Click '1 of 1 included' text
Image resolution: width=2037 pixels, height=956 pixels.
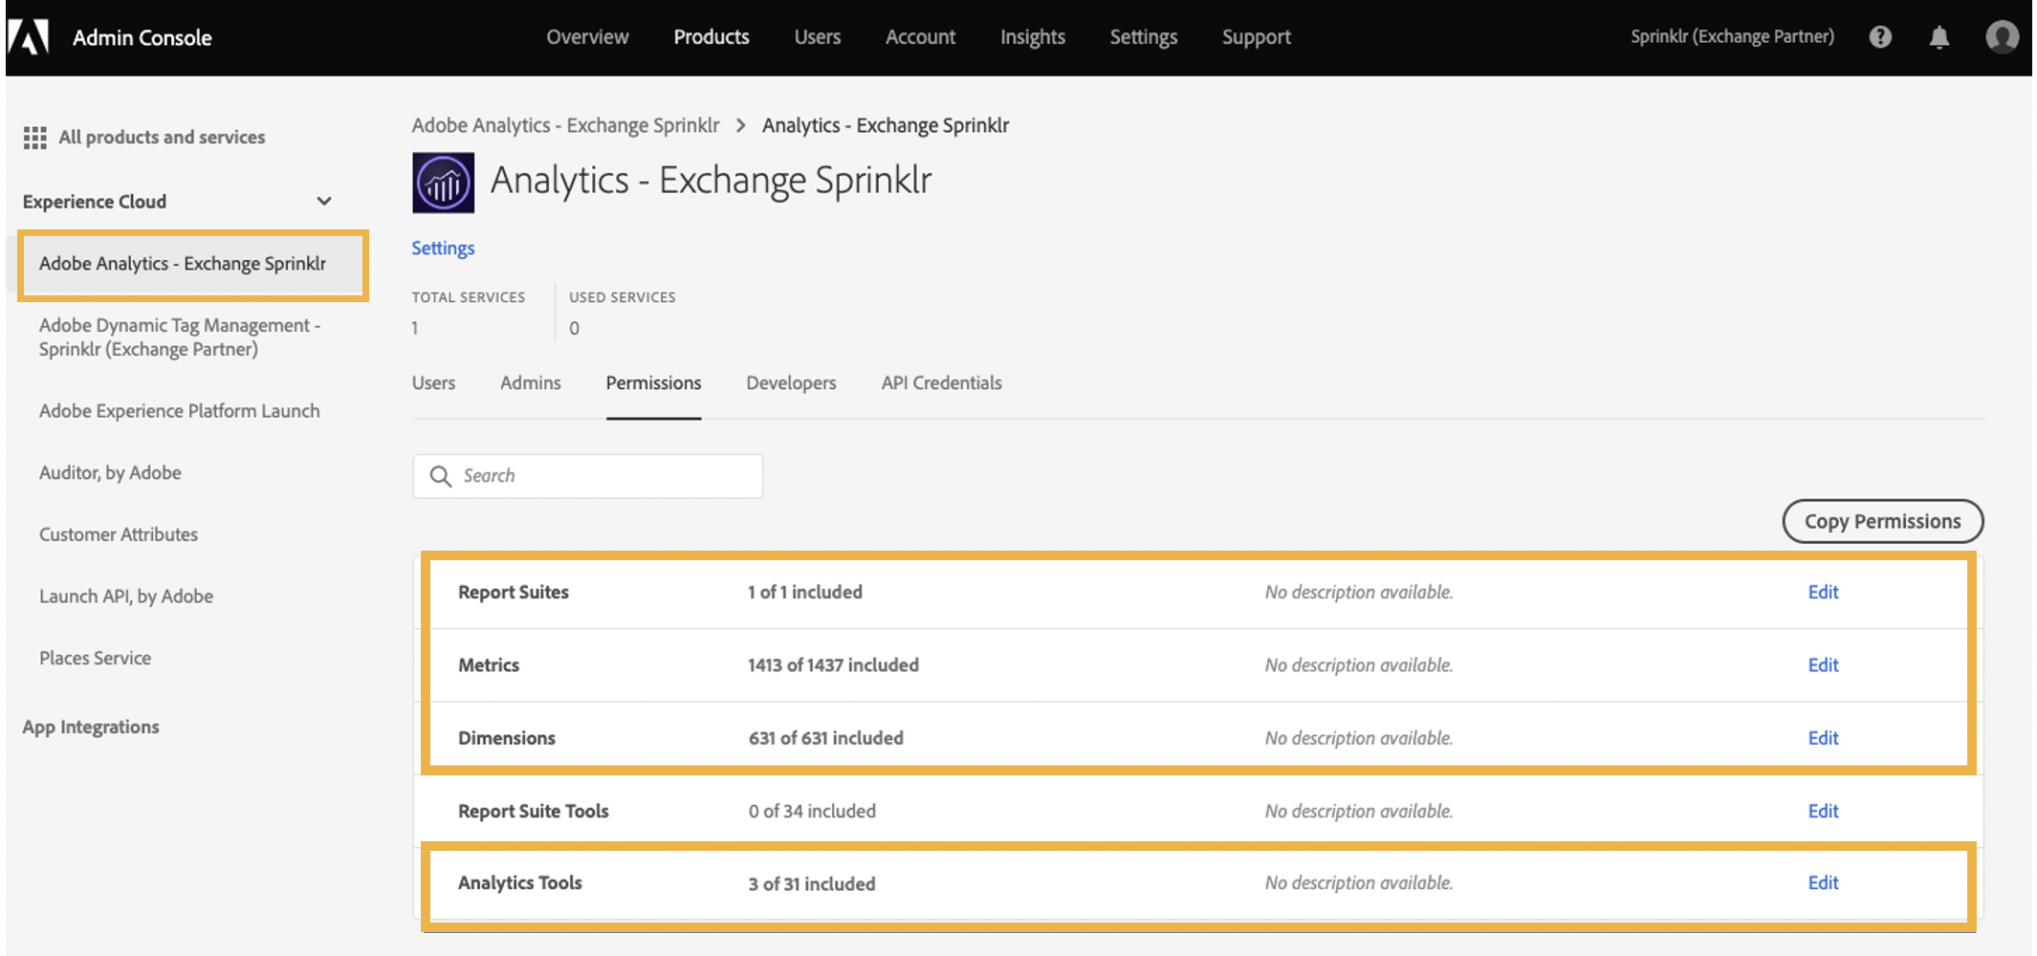click(804, 593)
